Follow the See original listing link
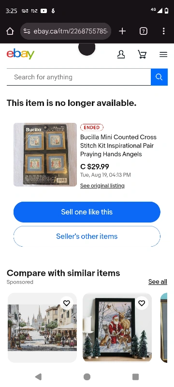Viewport: 174px width, 387px height. click(102, 186)
